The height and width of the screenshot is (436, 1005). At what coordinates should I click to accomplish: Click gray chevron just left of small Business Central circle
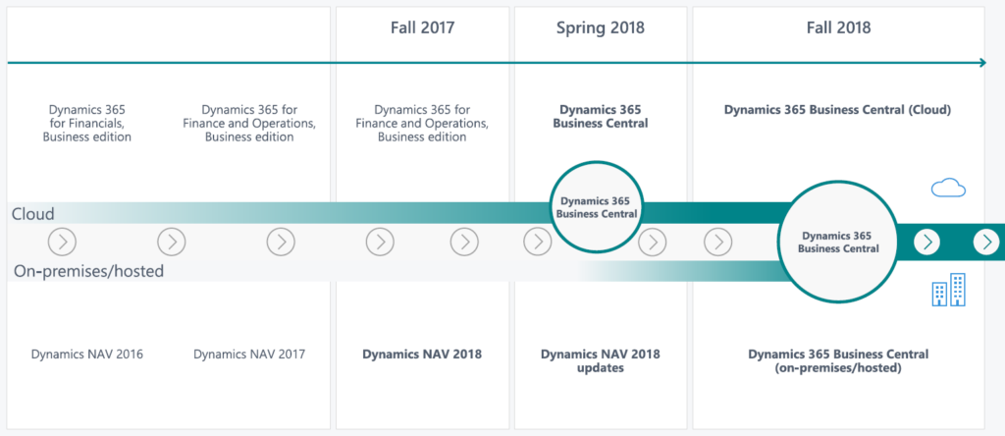pos(537,242)
